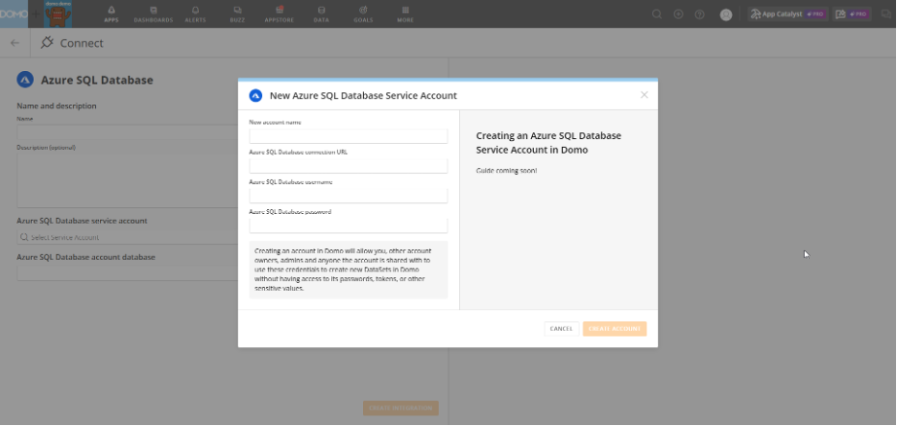The image size is (897, 426).
Task: Focus the Azure SQL Database connection URL field
Action: point(349,166)
